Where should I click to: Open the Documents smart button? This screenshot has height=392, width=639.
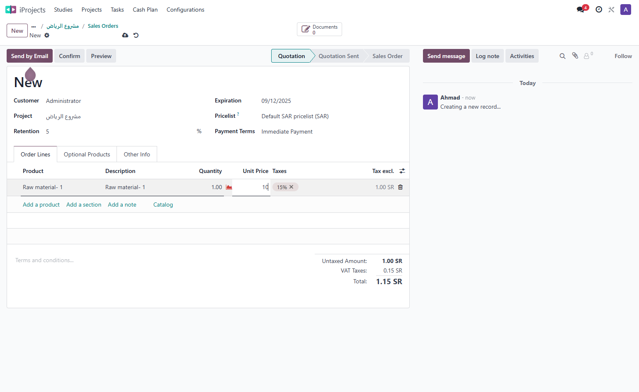319,29
